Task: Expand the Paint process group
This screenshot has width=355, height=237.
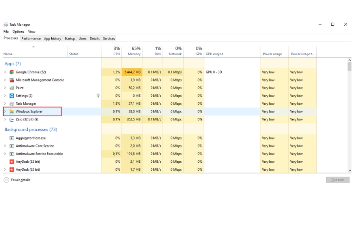Action: (5, 88)
